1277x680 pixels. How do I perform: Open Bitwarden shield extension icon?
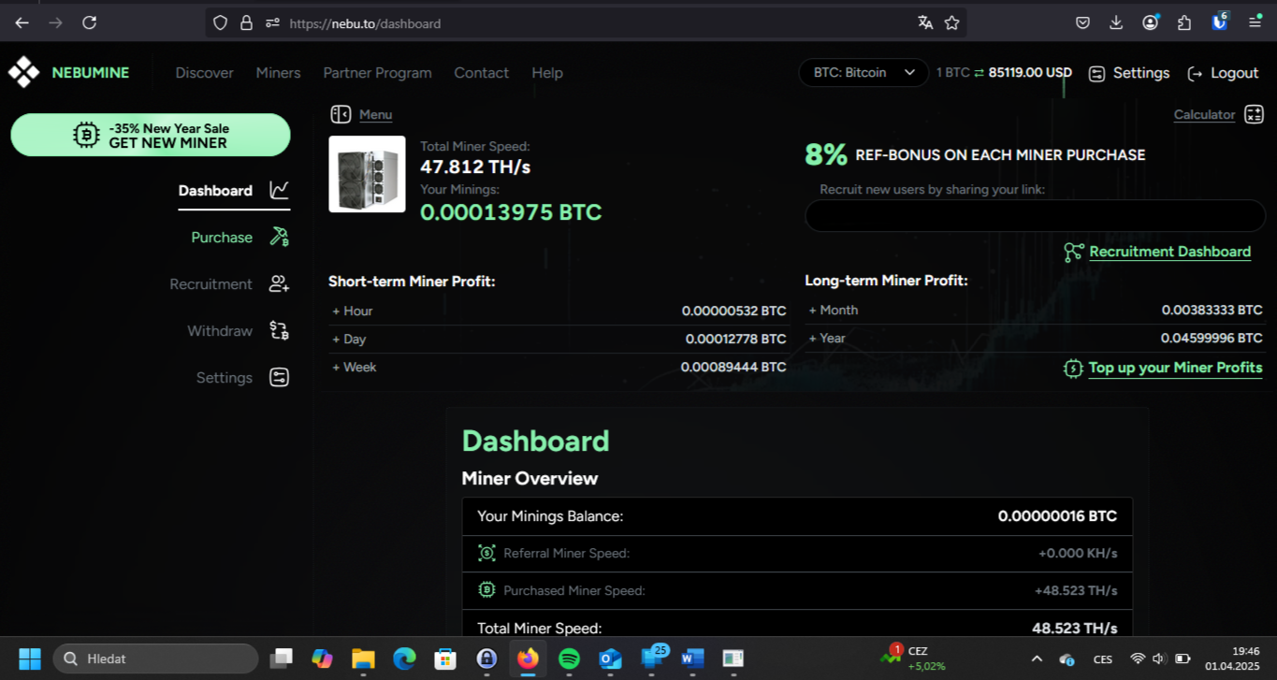(x=1219, y=22)
